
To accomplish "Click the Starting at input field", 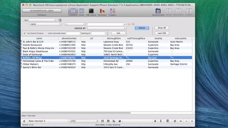I will [98, 33].
